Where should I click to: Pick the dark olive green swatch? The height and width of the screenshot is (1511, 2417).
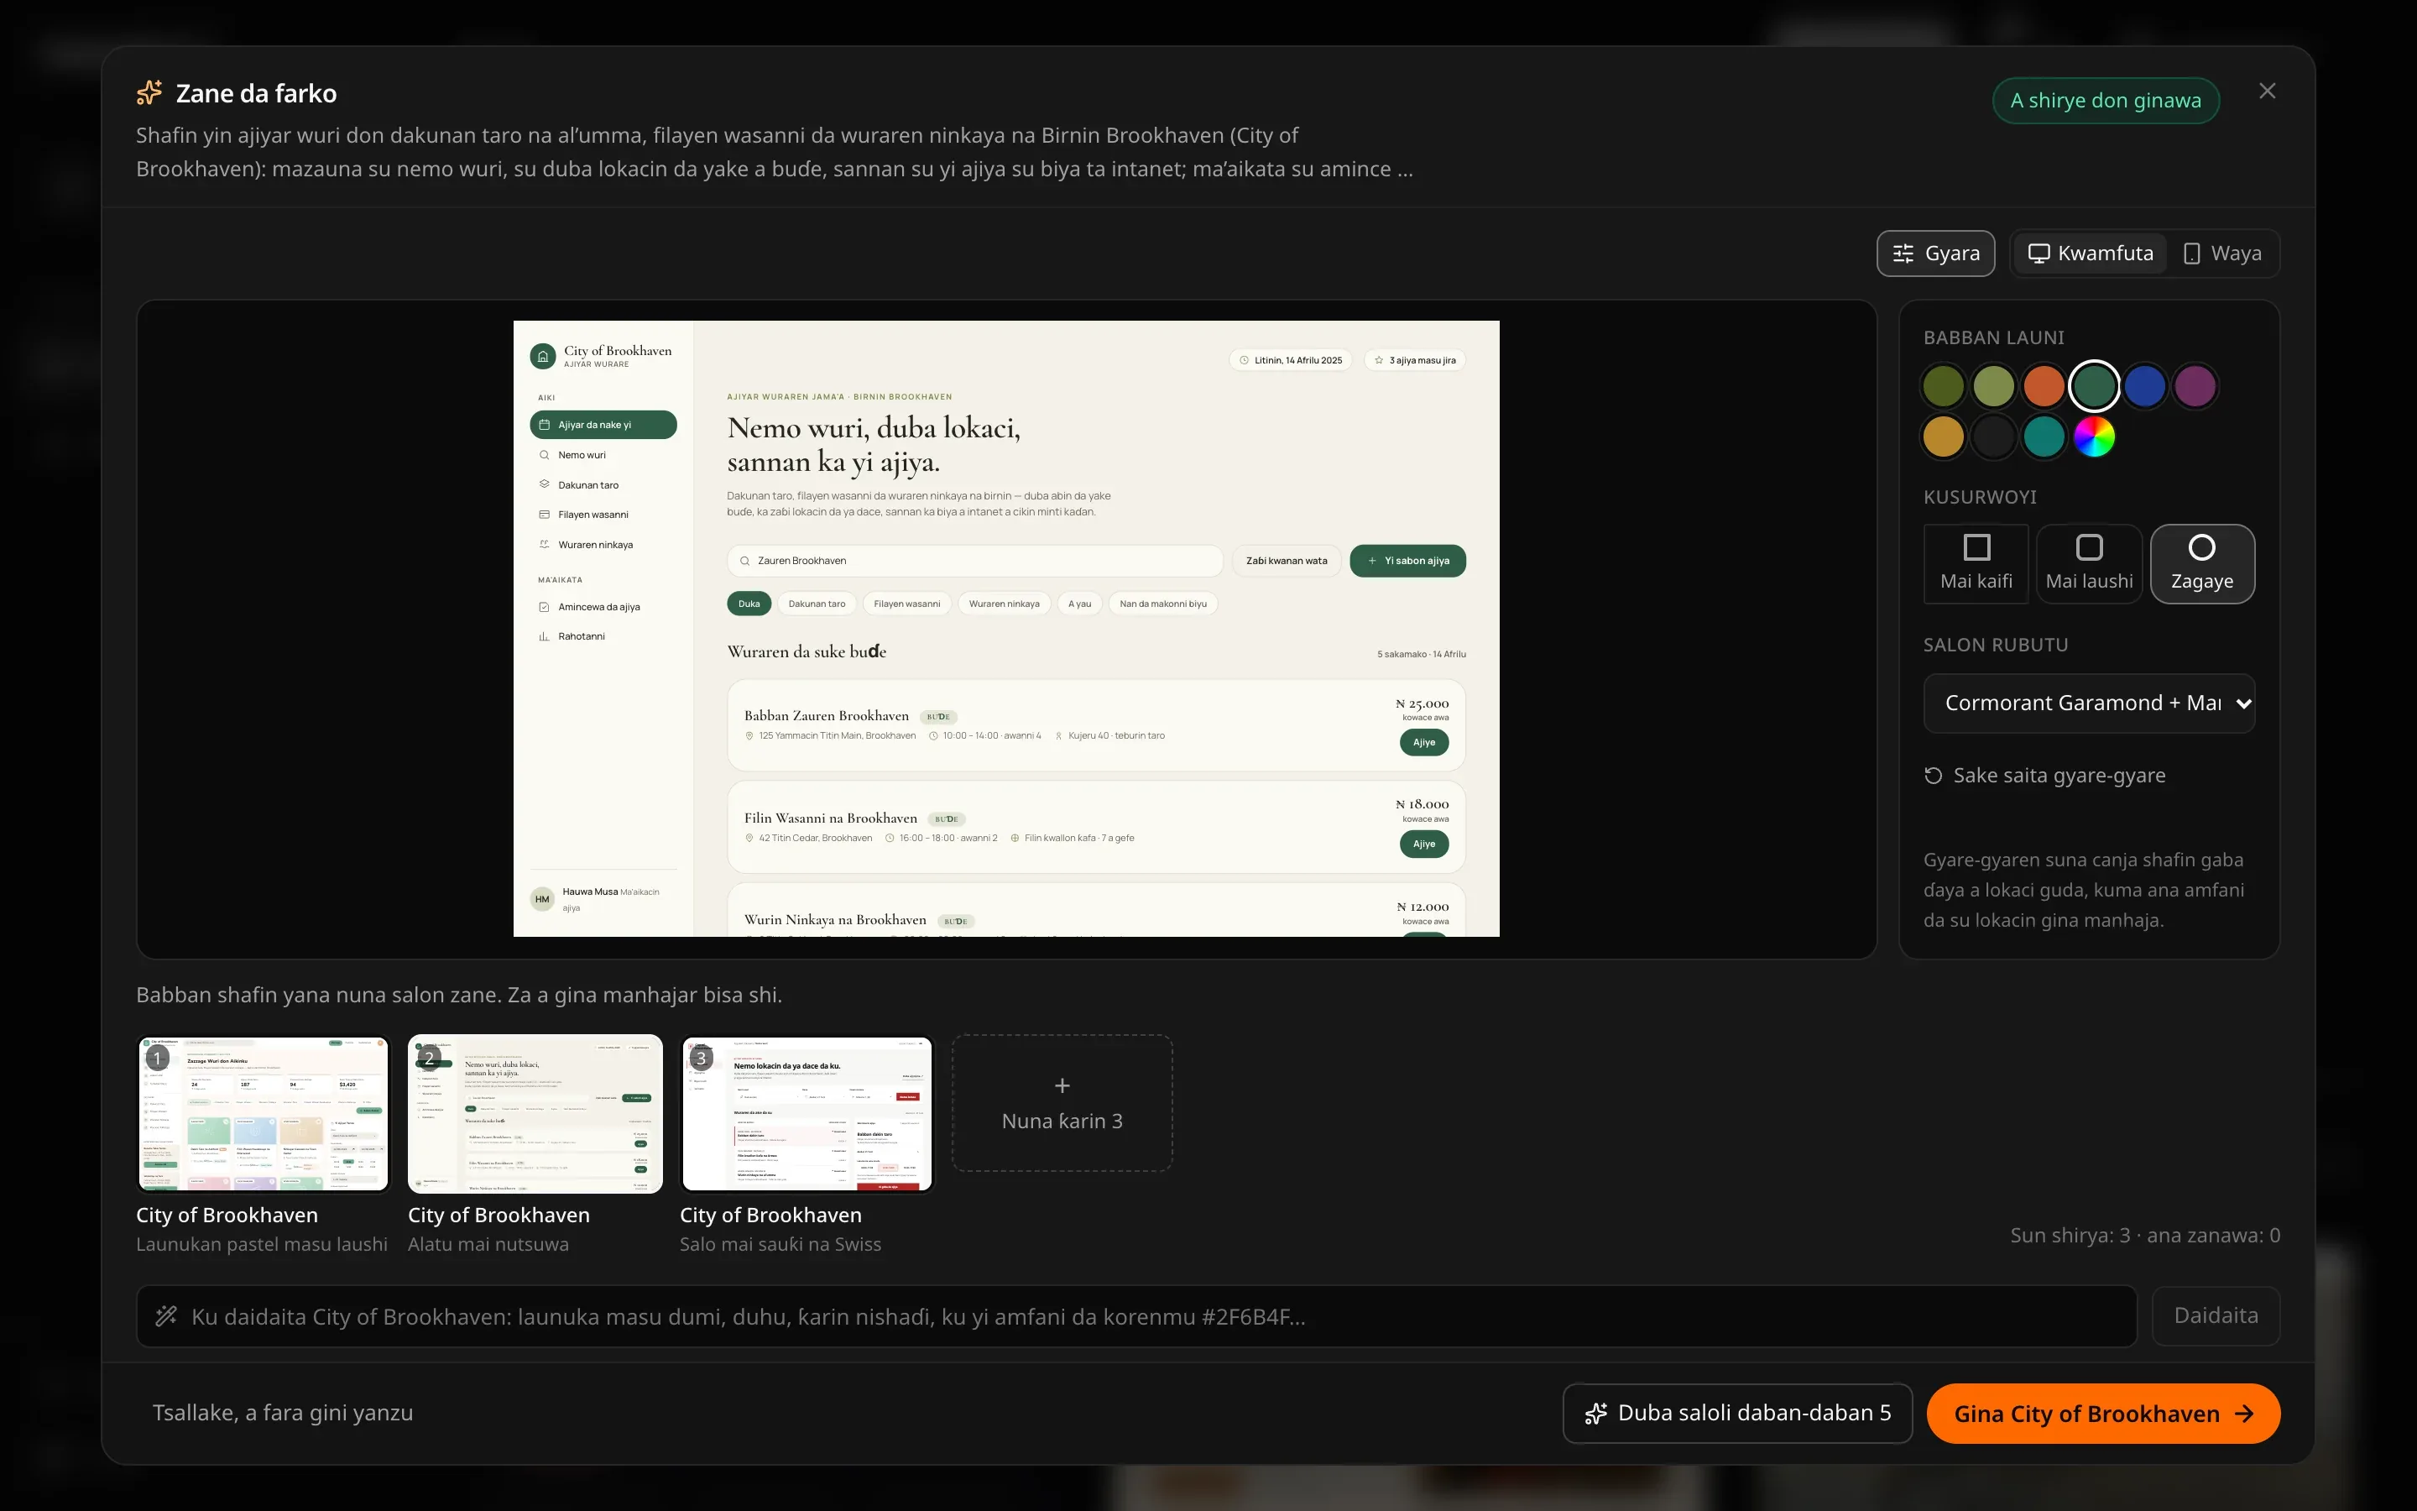point(1944,387)
